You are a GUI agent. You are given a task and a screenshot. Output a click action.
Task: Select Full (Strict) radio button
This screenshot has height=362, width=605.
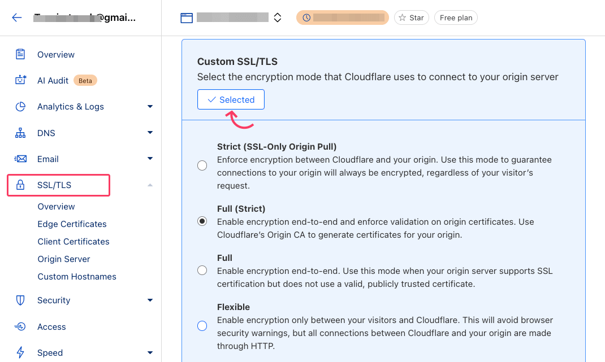(202, 221)
